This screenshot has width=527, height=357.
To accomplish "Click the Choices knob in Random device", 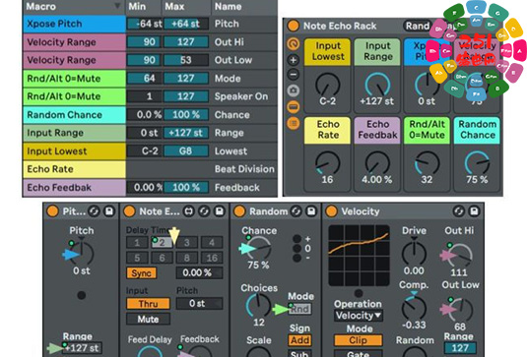I will 258,305.
